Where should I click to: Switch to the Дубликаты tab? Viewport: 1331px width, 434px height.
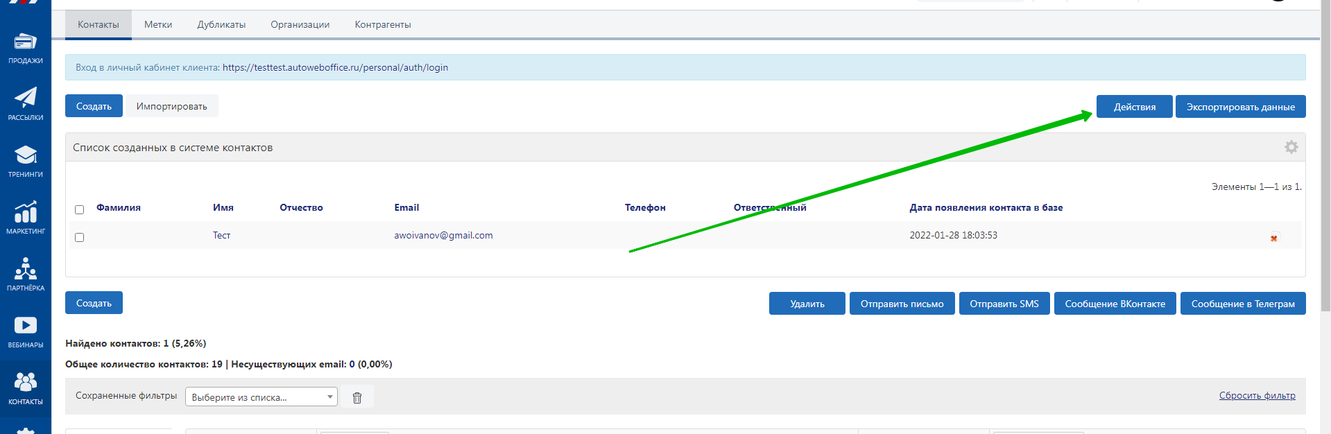pos(221,24)
